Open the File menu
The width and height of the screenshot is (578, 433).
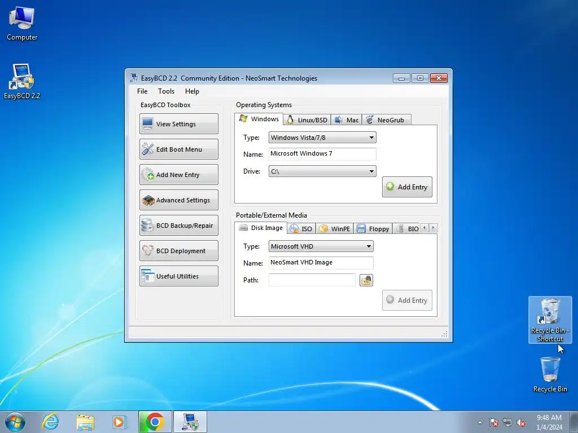tap(142, 91)
